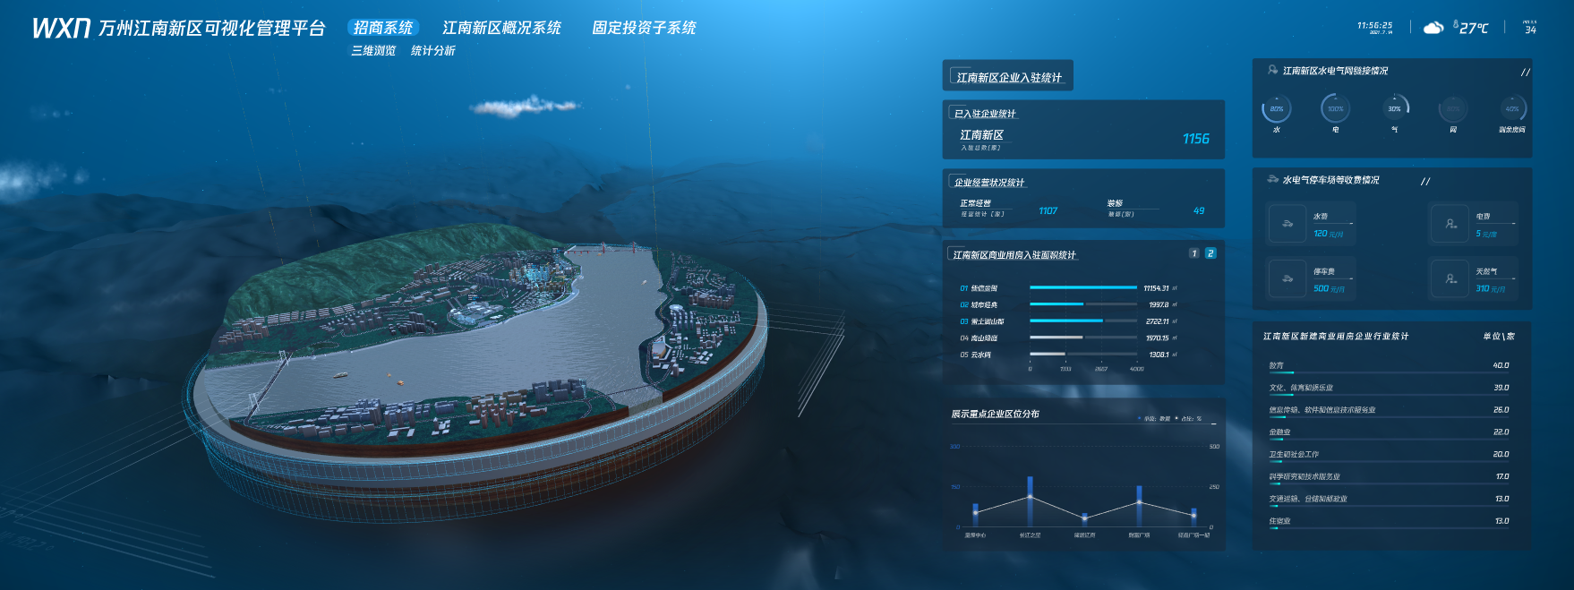Click the 天然气 natural gas fee icon

click(x=1450, y=278)
